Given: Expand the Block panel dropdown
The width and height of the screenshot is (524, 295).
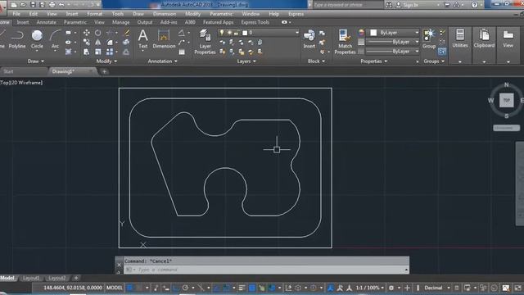Looking at the screenshot, I should click(316, 61).
